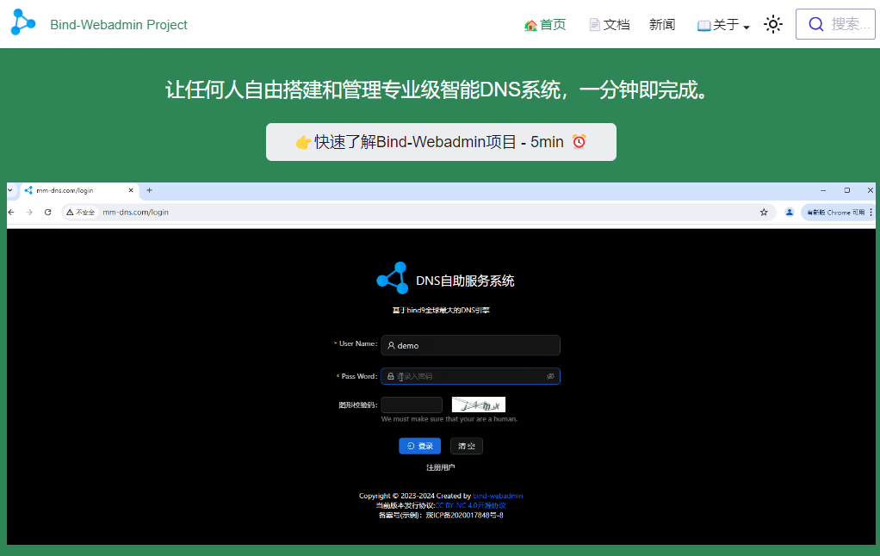Expand the 关于 dropdown menu
The height and width of the screenshot is (556, 880).
click(x=723, y=25)
